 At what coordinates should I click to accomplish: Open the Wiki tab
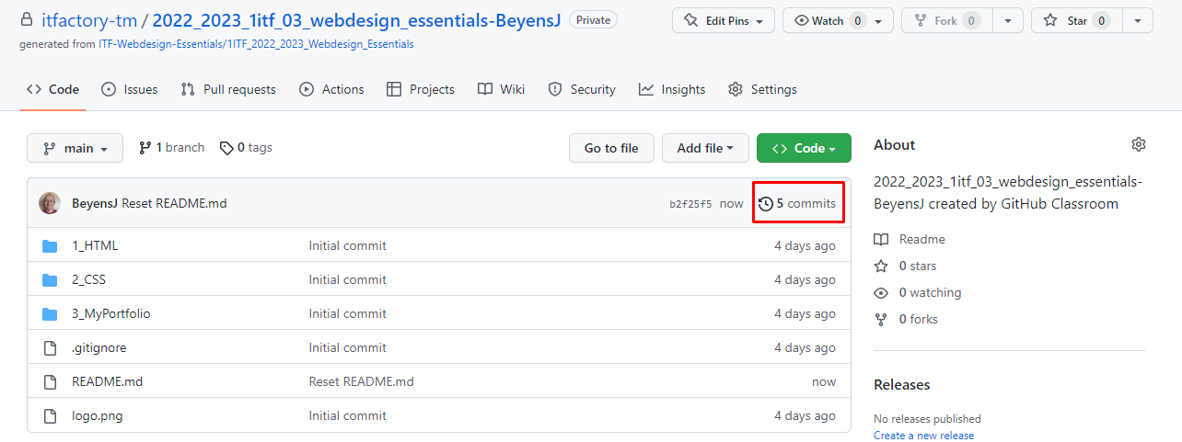pyautogui.click(x=502, y=89)
